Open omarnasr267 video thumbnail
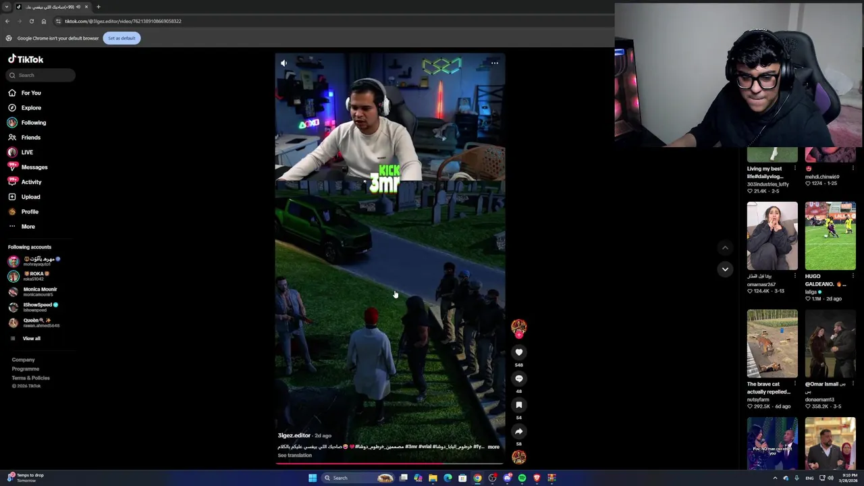Image resolution: width=864 pixels, height=486 pixels. pos(772,236)
